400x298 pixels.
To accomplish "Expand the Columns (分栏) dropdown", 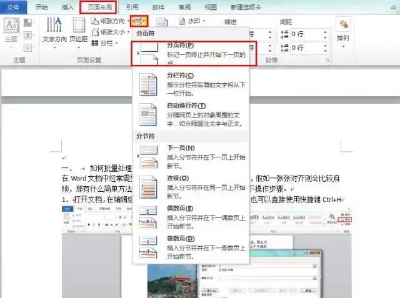I will coord(116,43).
